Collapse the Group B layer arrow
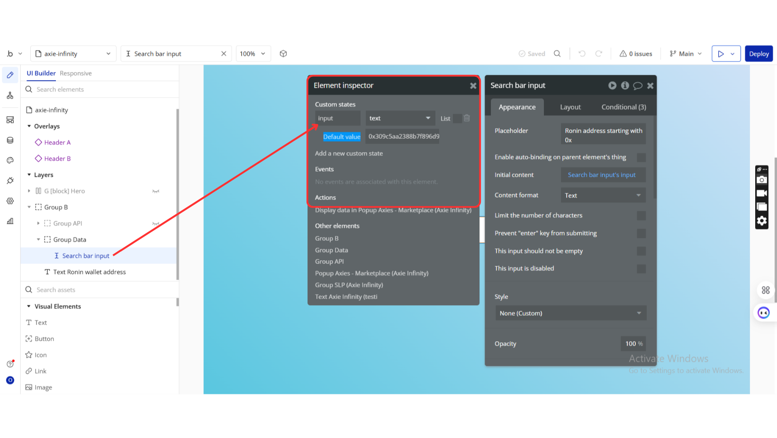 29,207
